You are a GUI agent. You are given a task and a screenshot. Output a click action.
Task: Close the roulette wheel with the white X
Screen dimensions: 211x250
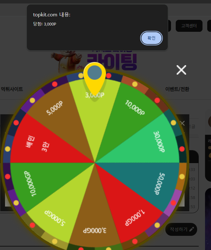181,70
